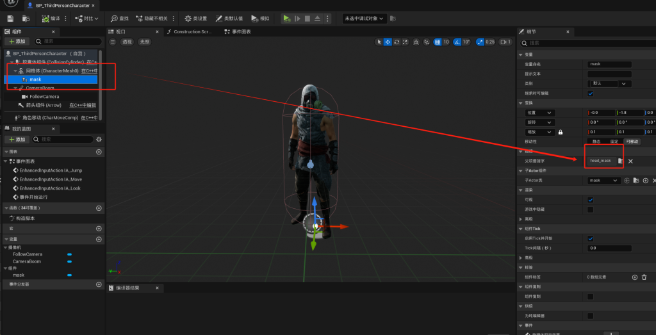Start 模拟 simulation
This screenshot has height=335, width=656.
tap(260, 19)
